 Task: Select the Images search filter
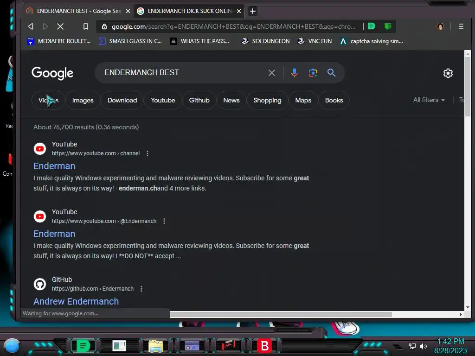click(x=83, y=100)
